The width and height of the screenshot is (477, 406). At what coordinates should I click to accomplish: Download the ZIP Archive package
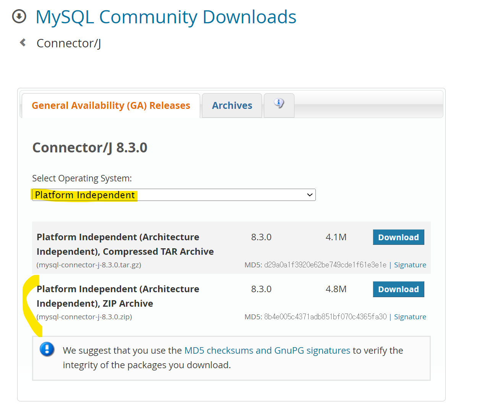[x=398, y=289]
